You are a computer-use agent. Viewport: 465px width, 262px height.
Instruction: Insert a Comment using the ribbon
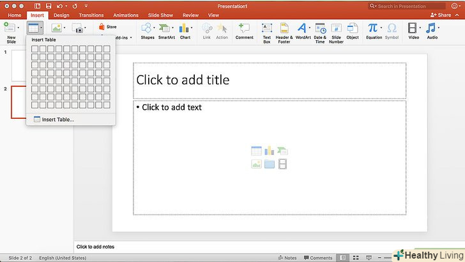(244, 30)
